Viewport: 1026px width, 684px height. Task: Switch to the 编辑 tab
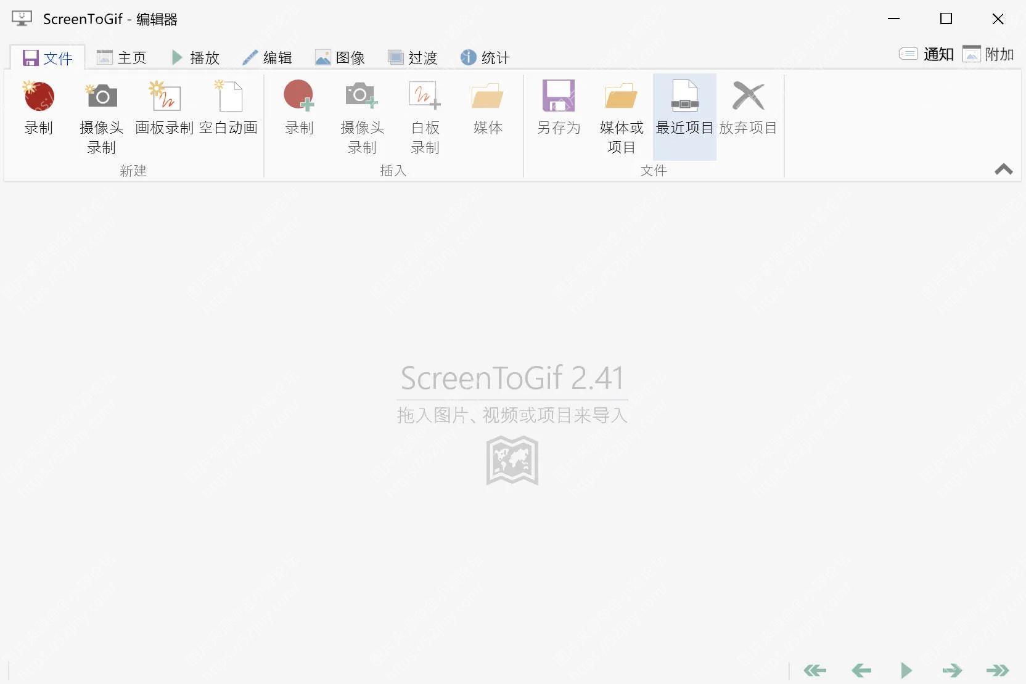click(269, 57)
